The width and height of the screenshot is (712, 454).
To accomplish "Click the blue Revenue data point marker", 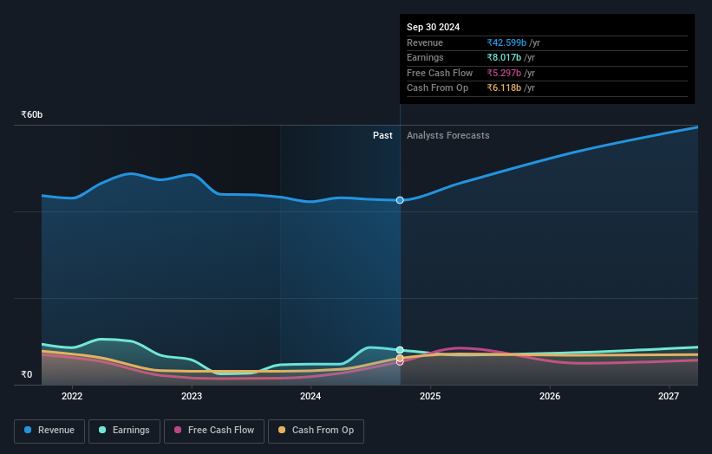I will [400, 200].
